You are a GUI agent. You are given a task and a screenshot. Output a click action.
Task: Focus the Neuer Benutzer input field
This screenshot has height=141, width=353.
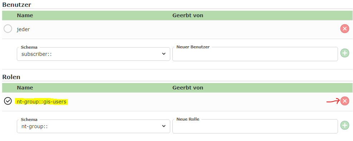(x=255, y=54)
